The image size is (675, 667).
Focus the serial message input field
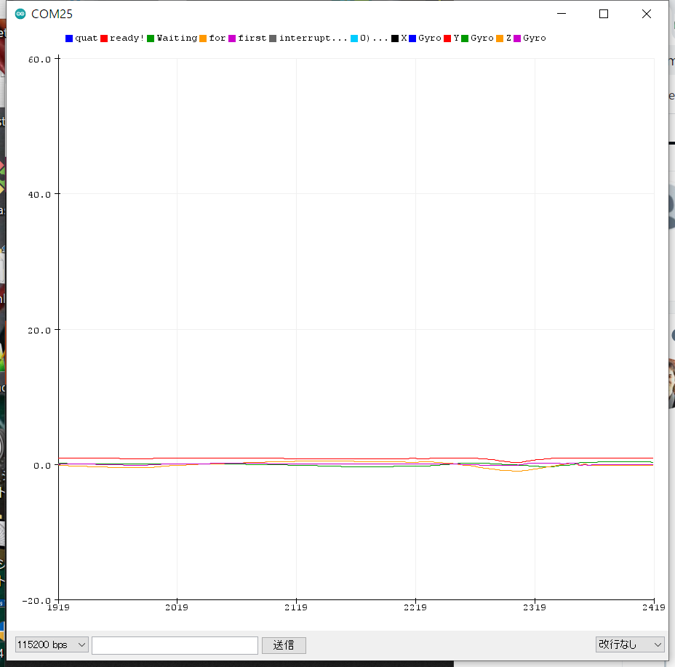coord(175,644)
